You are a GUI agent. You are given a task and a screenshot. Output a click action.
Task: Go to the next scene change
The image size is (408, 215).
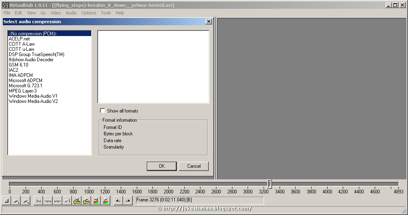[106, 201]
